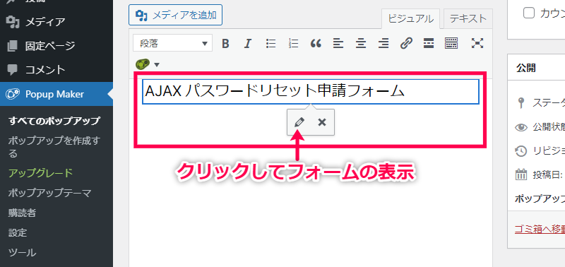565x267 pixels.
Task: Click the pencil edit icon on the shortcode
Action: click(x=299, y=122)
